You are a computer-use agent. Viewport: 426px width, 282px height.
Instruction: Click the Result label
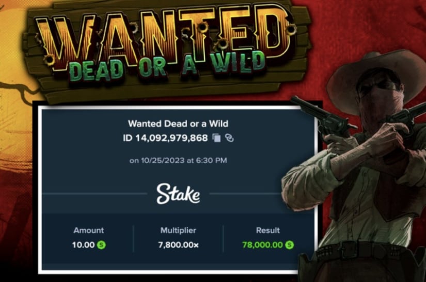[268, 230]
